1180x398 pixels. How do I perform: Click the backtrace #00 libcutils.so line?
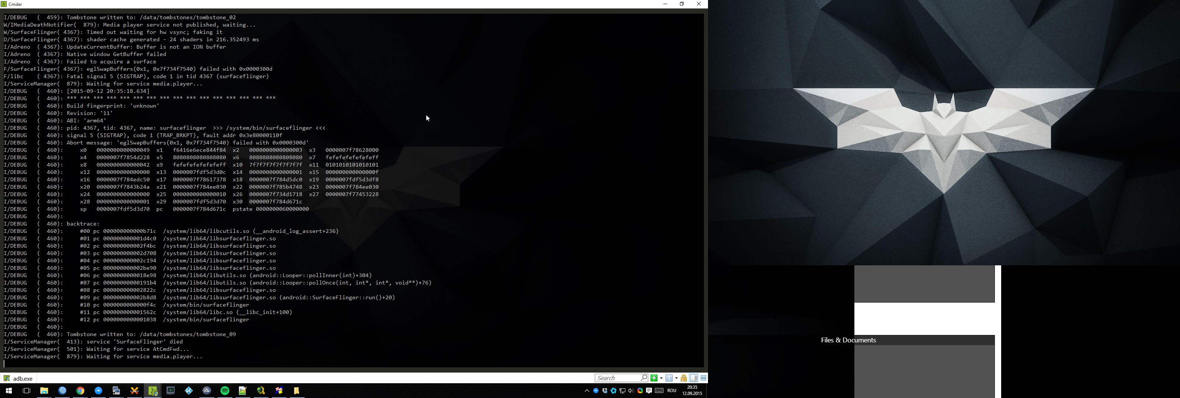[171, 231]
